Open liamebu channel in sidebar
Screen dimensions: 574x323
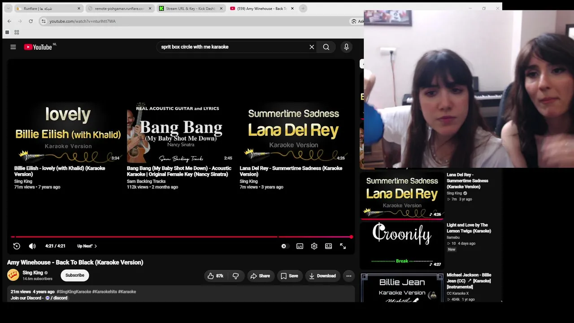[453, 237]
